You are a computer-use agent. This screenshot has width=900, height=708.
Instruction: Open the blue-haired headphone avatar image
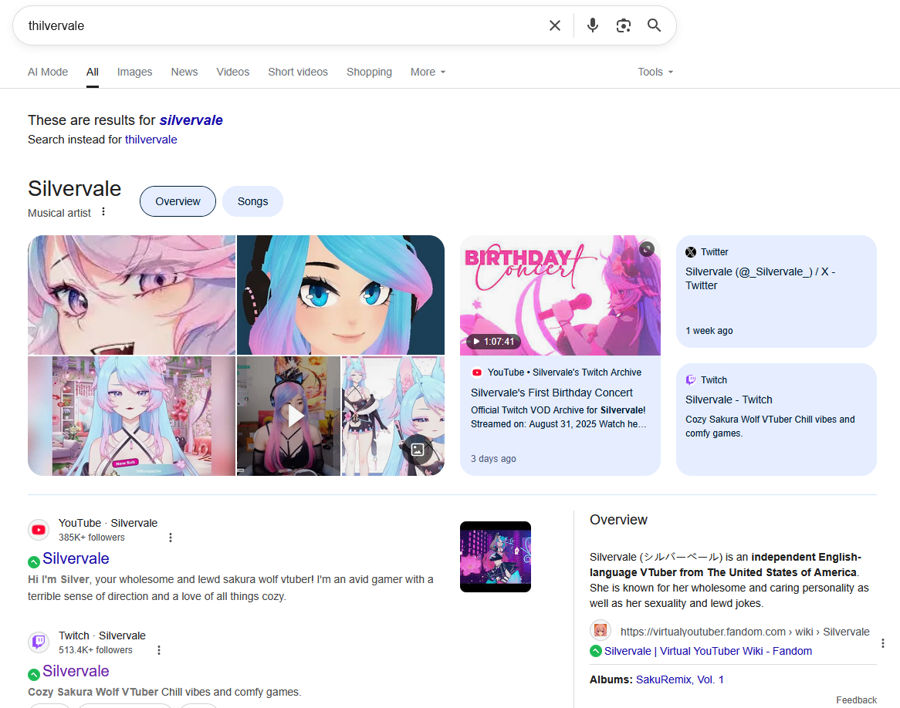[x=341, y=295]
